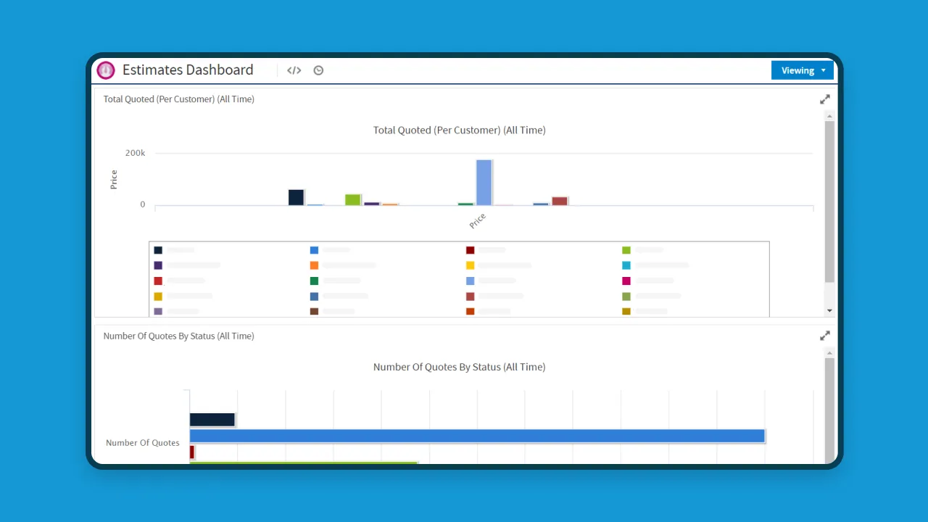Click the dark red bar in Total Quoted chart
The image size is (928, 522).
point(560,201)
